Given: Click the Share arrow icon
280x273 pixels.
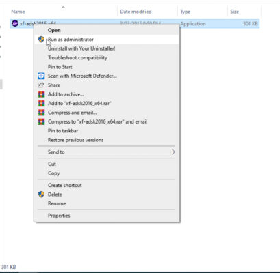Looking at the screenshot, I should [41, 85].
